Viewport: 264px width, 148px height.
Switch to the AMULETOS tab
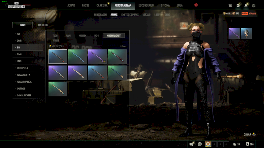[43, 25]
